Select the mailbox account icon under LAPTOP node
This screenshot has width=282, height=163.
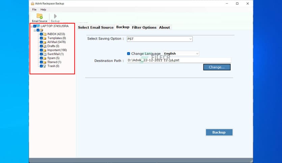[41, 30]
